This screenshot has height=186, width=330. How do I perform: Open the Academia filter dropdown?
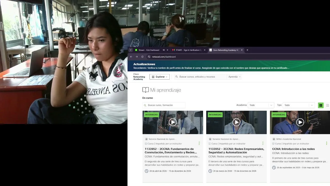(261, 105)
